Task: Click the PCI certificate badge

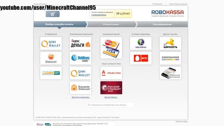Action: [48, 125]
